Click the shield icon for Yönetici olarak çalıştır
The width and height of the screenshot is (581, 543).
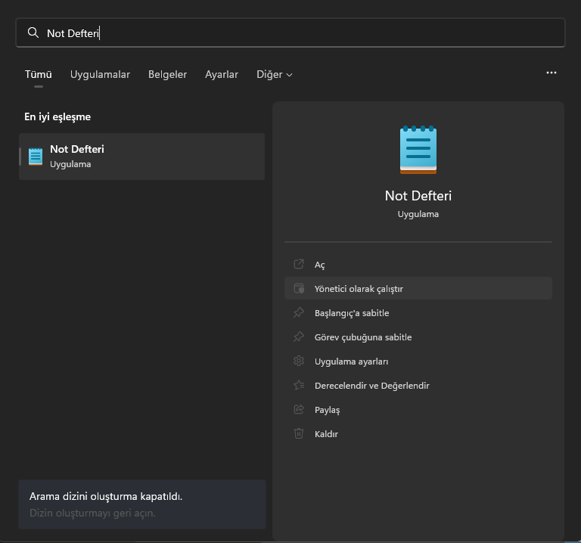(x=299, y=289)
